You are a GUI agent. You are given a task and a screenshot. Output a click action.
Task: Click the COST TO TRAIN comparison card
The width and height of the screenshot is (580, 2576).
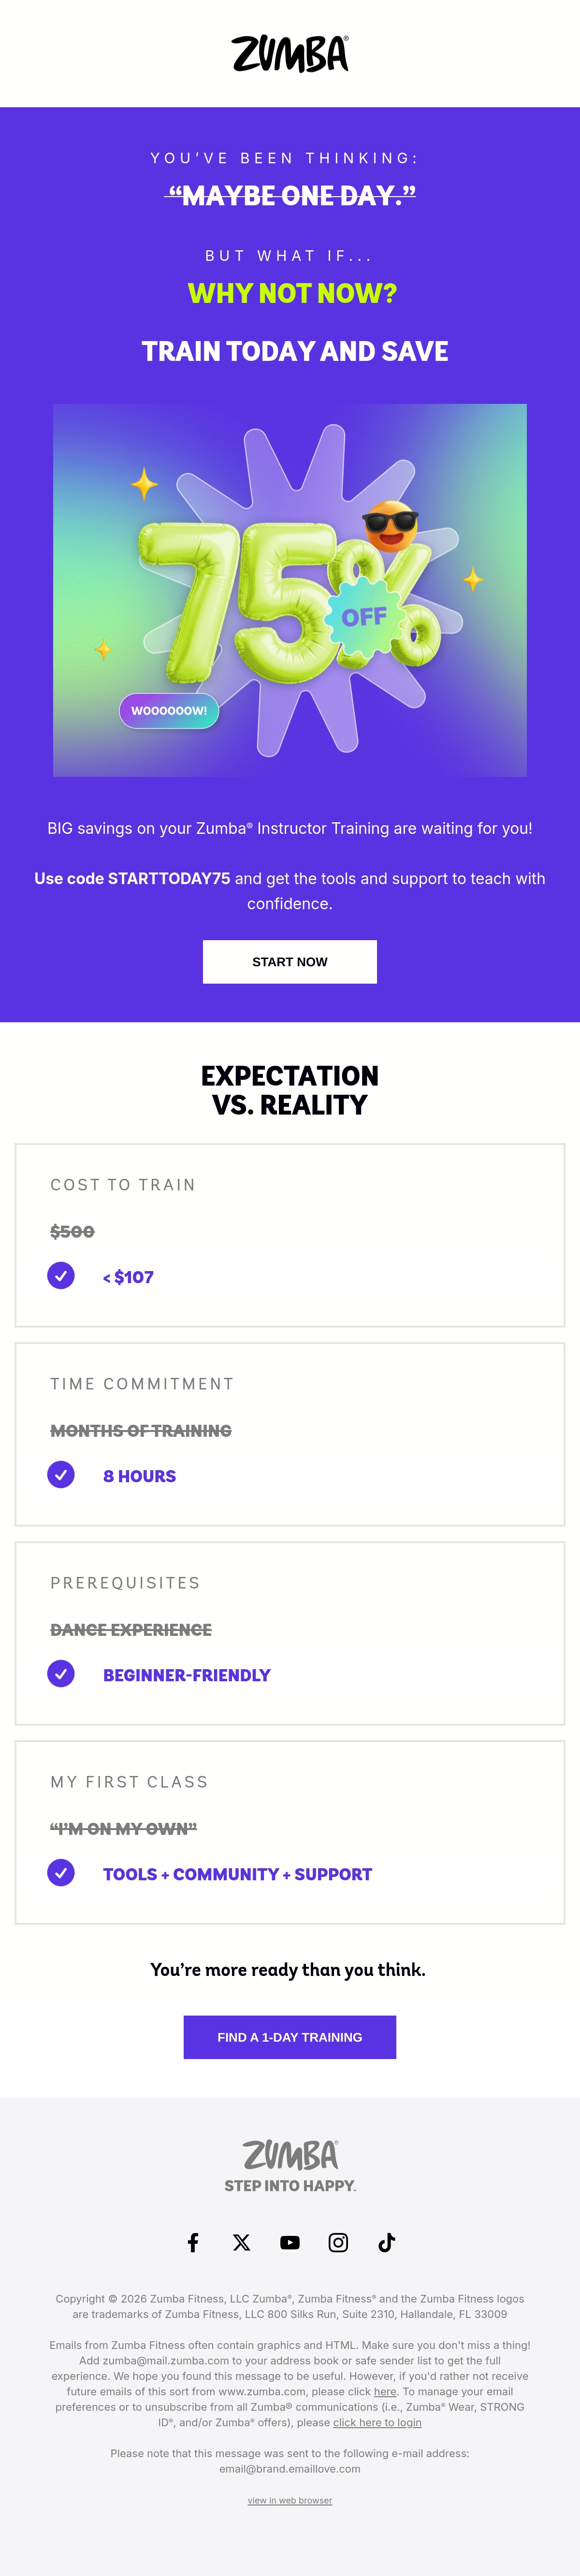(290, 1235)
